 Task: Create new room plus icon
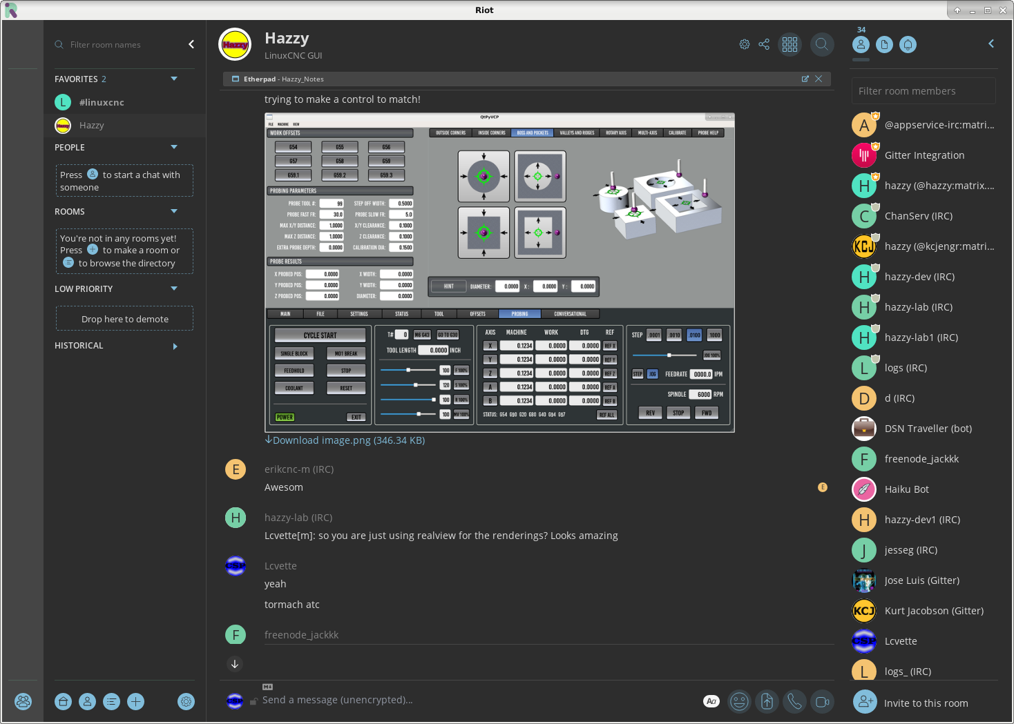point(136,702)
